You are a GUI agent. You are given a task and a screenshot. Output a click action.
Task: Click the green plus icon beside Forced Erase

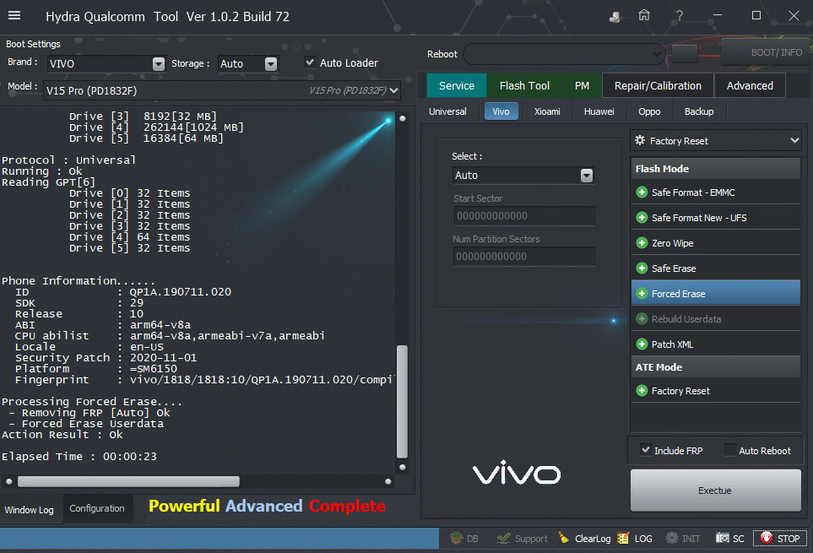pos(642,294)
